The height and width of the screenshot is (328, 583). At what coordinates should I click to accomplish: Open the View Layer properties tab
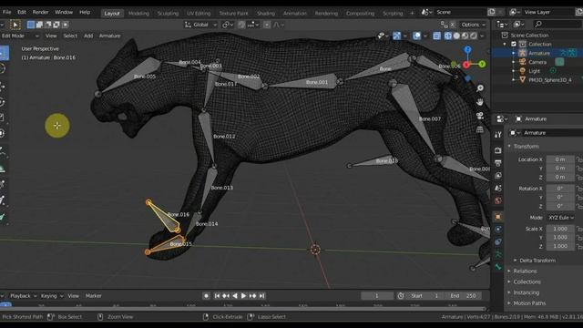coord(498,176)
